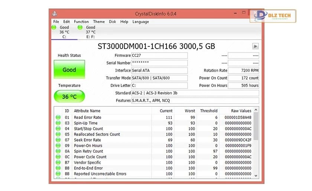This screenshot has height=191, width=312.
Task: Click the Attribute Name column header
Action: (87, 111)
